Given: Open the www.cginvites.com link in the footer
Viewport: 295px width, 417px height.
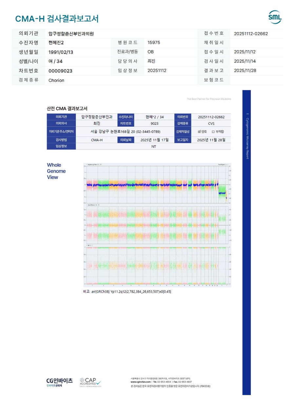Looking at the screenshot, I should point(141,382).
